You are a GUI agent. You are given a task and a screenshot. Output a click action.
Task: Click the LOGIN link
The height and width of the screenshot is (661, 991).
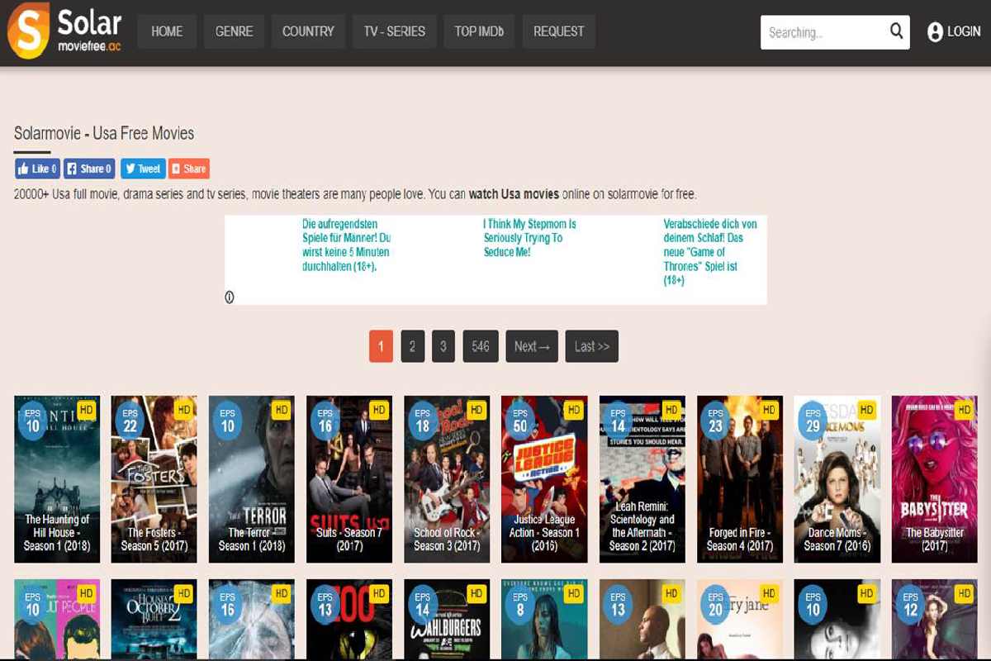tap(964, 32)
